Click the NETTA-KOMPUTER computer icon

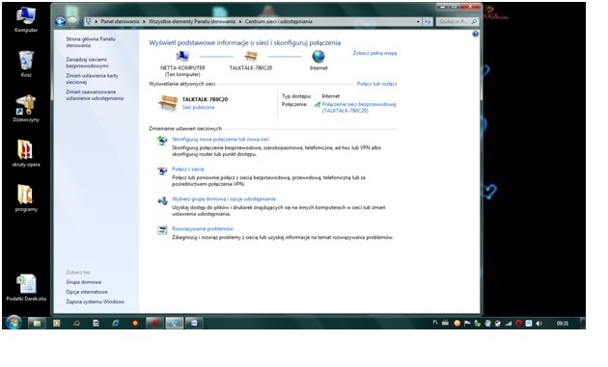click(x=182, y=57)
